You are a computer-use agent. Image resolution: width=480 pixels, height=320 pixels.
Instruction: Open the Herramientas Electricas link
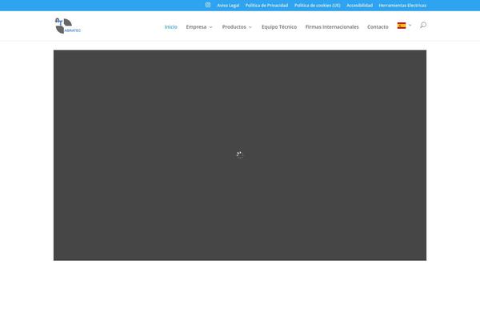click(x=402, y=5)
